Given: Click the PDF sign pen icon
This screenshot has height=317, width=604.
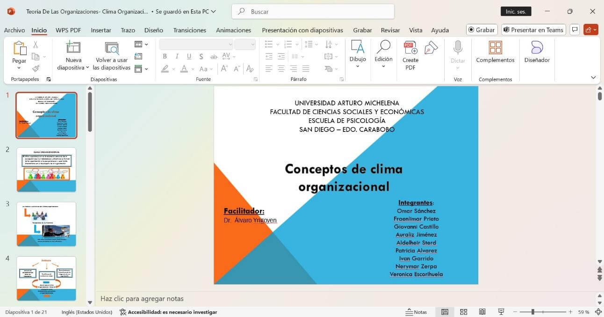Looking at the screenshot, I should (431, 47).
